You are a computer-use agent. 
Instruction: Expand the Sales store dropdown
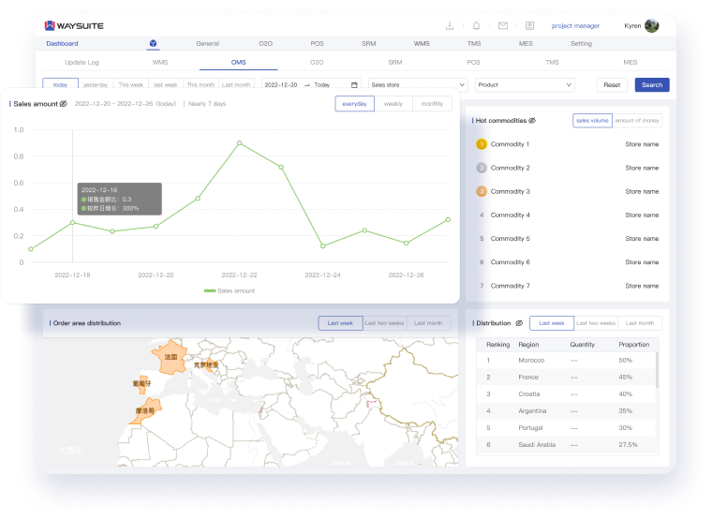point(418,84)
